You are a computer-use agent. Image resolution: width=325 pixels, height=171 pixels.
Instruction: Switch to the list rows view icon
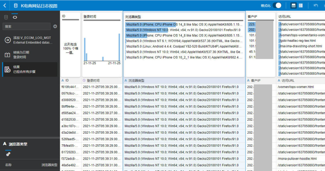(301, 6)
